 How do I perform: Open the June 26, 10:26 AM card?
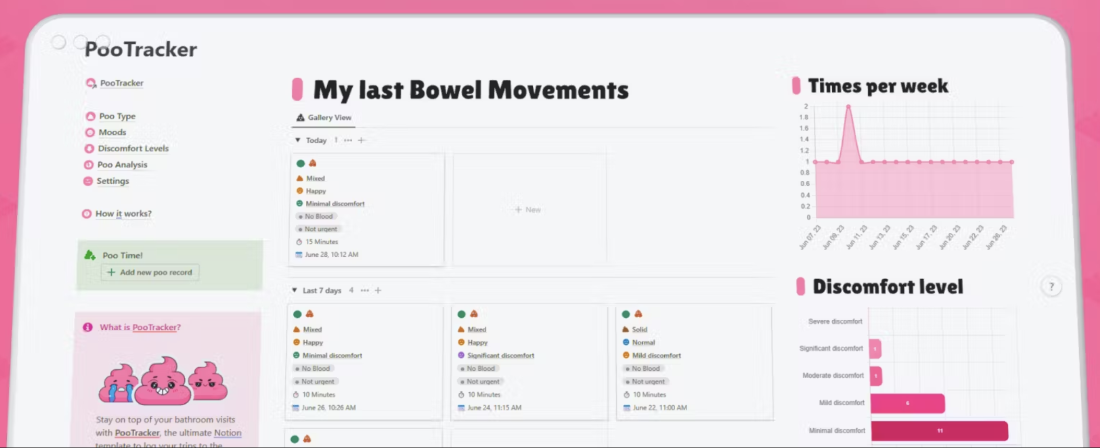364,362
